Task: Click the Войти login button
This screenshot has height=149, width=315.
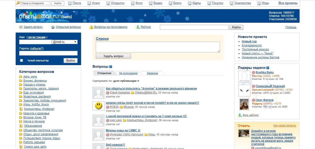Action: click(71, 61)
